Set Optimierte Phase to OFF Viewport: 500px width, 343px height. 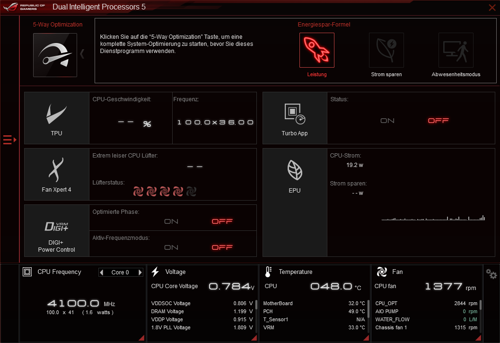(x=222, y=221)
